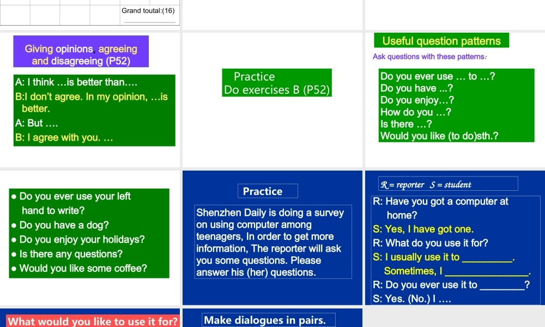Click the 'Grand toutal:(16)' table cell
Screen dimensions: 545x327
pos(149,13)
